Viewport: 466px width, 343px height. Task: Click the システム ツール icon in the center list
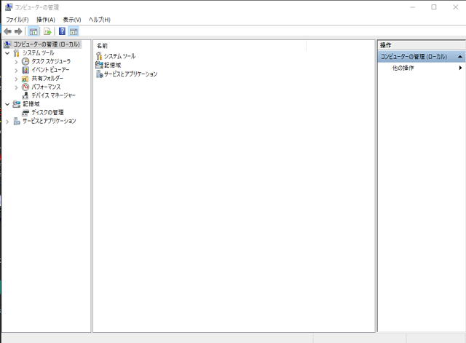(99, 56)
